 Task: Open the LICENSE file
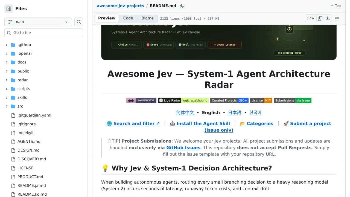tap(25, 168)
